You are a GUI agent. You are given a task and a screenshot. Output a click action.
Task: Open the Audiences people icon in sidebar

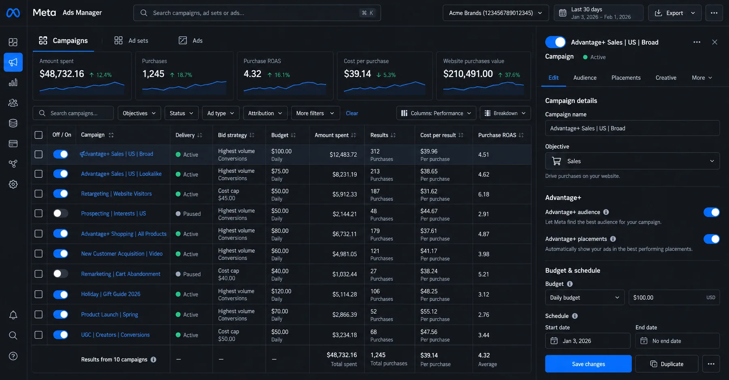click(x=13, y=103)
